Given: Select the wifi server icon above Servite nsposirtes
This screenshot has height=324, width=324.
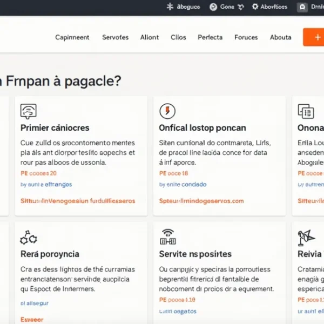Looking at the screenshot, I should [x=168, y=237].
